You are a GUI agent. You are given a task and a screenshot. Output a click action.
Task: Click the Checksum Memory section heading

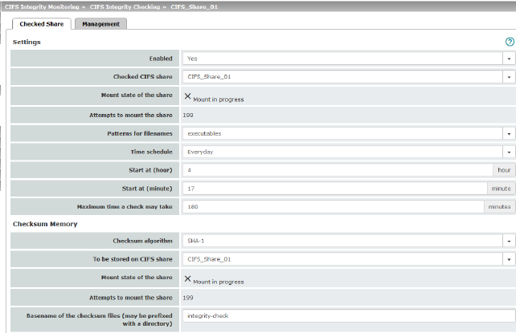[x=45, y=224]
